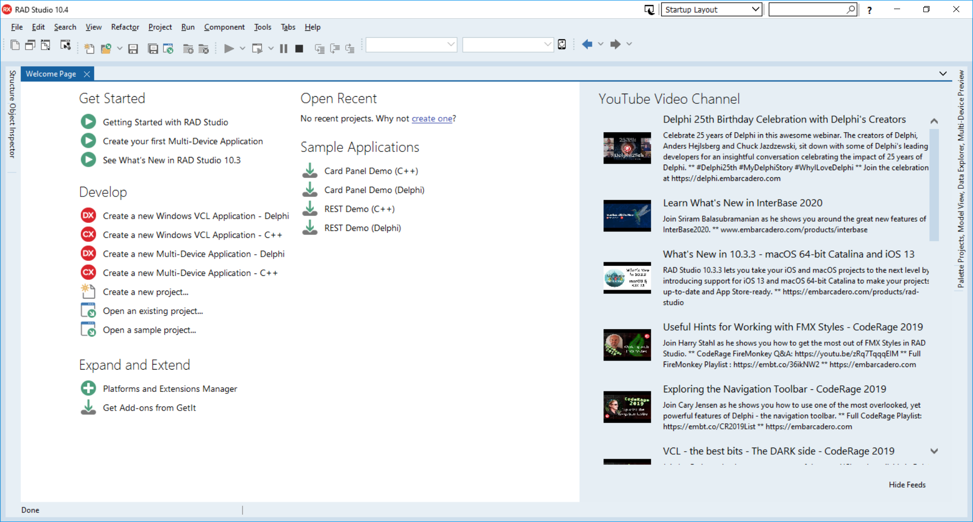Click the 'create one' link

point(432,118)
